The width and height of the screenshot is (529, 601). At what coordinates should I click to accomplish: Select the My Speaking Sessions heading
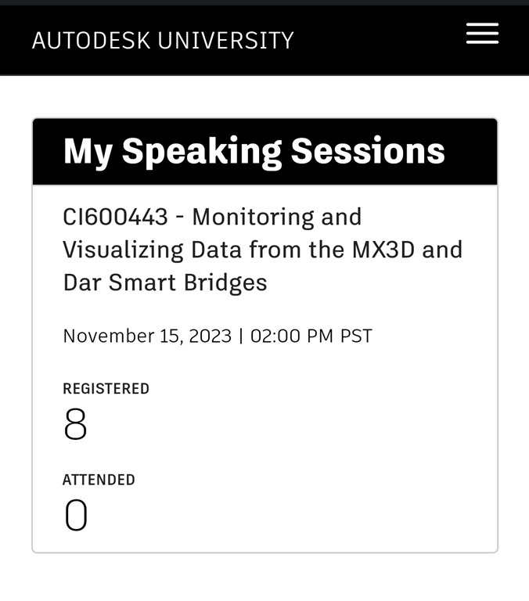click(254, 151)
